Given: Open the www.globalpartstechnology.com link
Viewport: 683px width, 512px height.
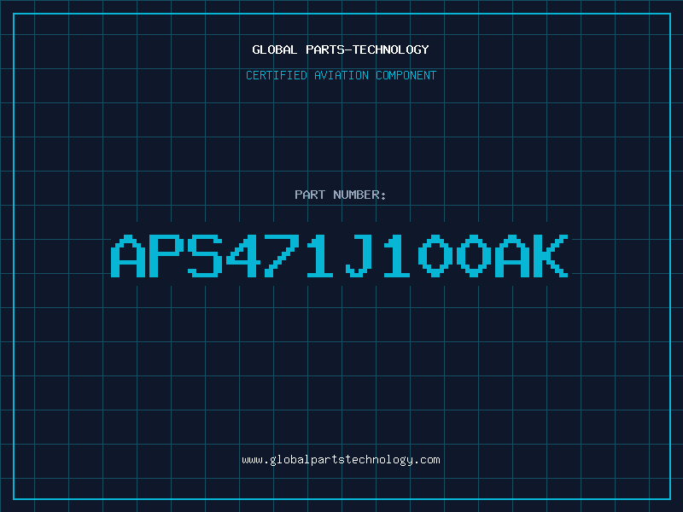Looking at the screenshot, I should 341,460.
